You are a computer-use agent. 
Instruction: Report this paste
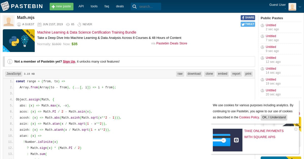click(236, 74)
